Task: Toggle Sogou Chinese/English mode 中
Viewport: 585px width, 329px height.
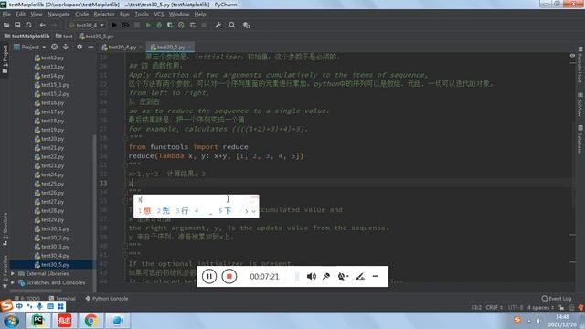Action: (19, 306)
